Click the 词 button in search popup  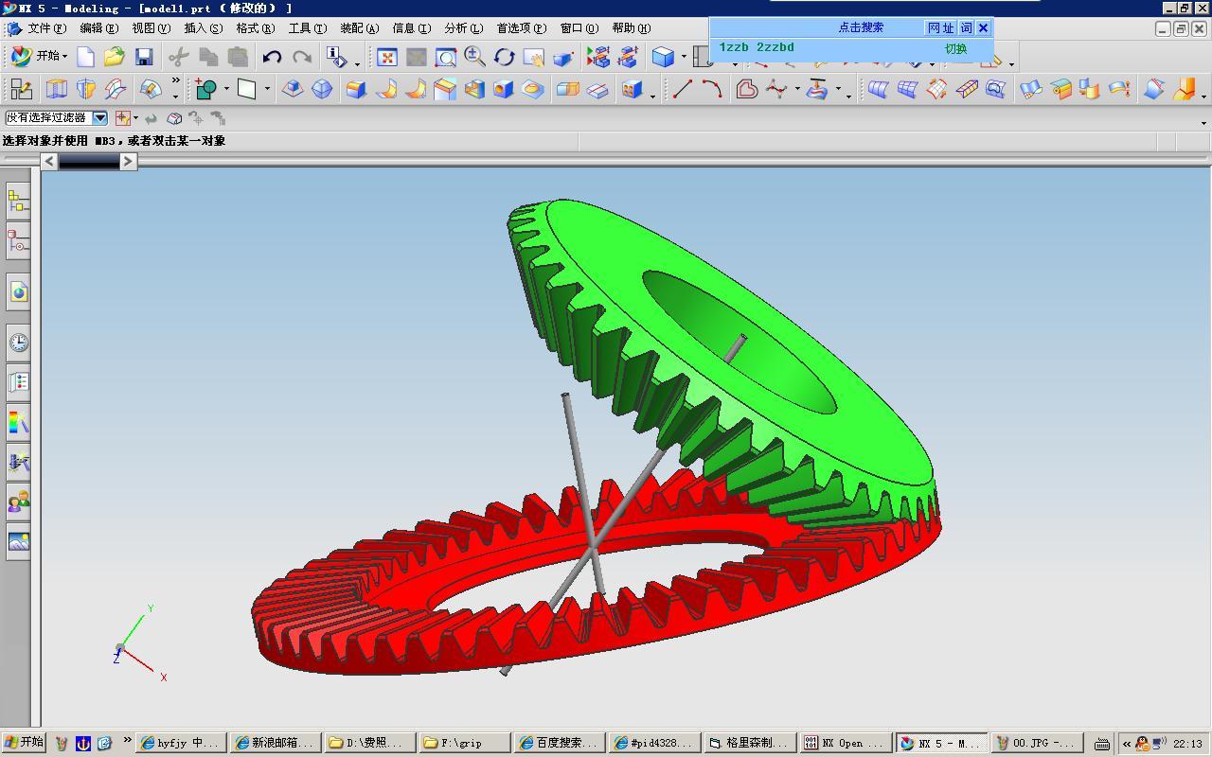(x=966, y=27)
